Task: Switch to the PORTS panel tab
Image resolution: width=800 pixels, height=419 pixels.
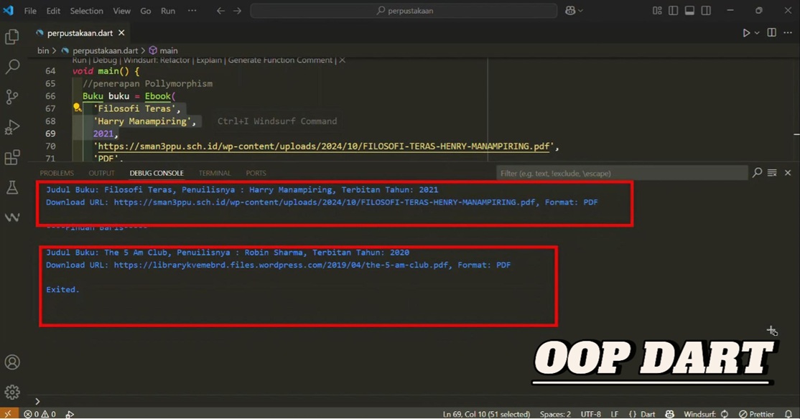Action: coord(256,174)
